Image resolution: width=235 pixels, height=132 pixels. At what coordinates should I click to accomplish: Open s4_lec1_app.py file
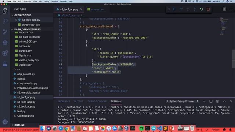[x=26, y=102]
